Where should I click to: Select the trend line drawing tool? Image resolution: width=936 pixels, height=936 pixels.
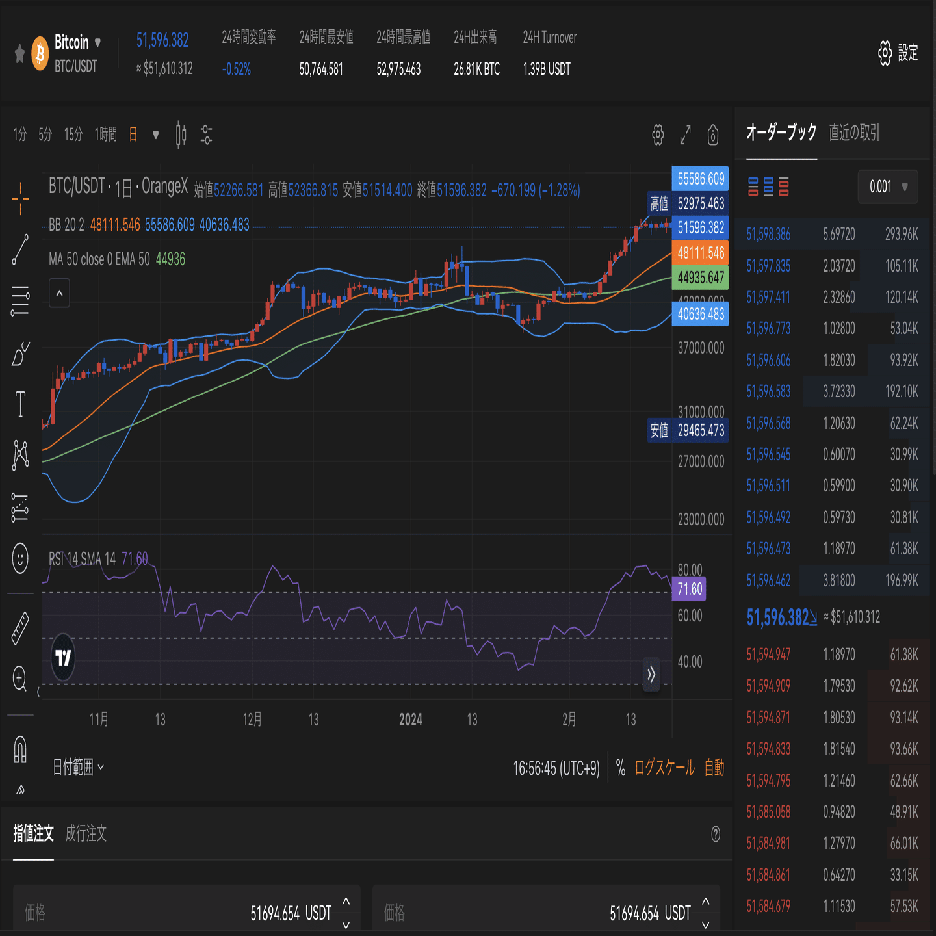pos(19,247)
